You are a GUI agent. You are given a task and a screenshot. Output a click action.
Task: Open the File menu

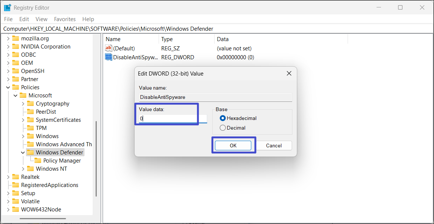[8, 19]
